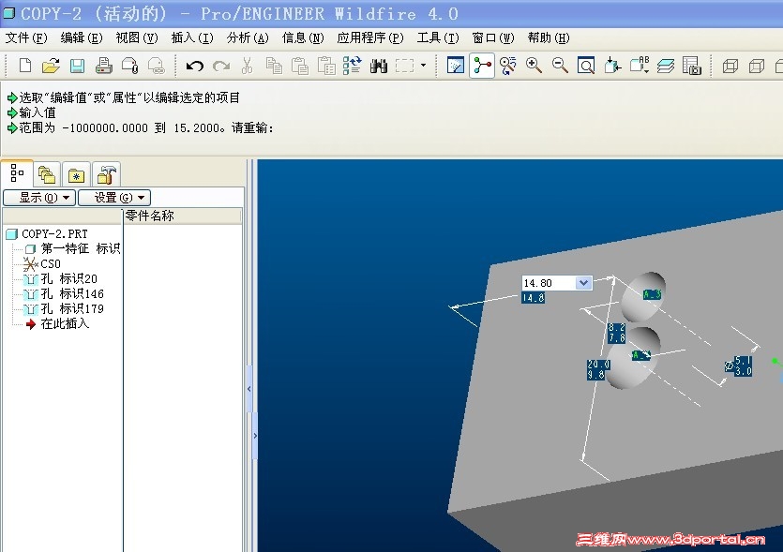Switch to the connections hammer tab
783x552 pixels.
(106, 174)
